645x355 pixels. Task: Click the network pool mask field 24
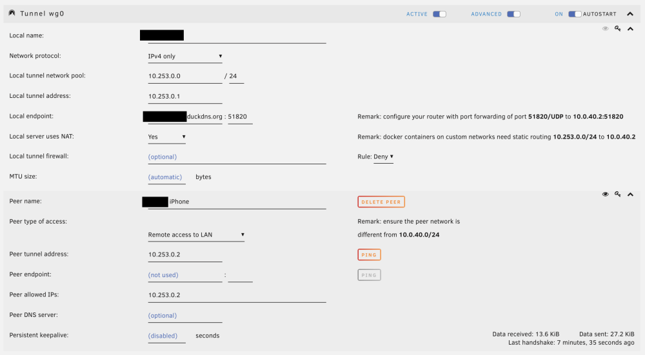click(x=237, y=76)
